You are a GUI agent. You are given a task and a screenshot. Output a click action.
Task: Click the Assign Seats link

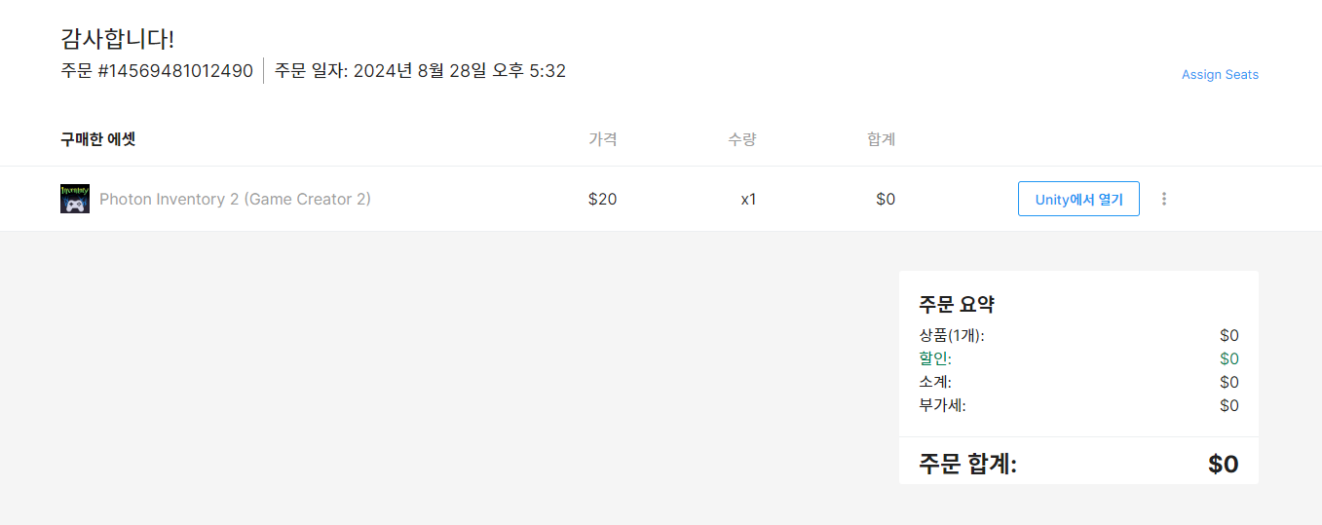tap(1220, 75)
